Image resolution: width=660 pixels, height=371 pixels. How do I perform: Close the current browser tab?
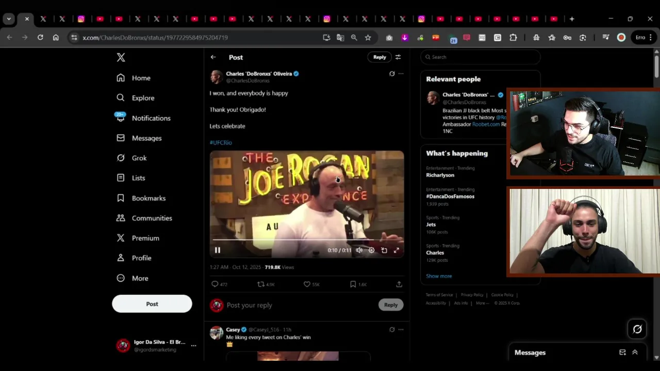(27, 19)
